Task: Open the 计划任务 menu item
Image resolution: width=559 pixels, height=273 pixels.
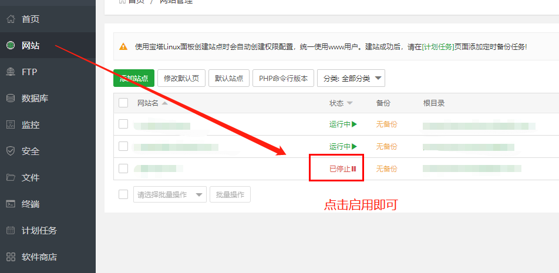Action: (48, 231)
